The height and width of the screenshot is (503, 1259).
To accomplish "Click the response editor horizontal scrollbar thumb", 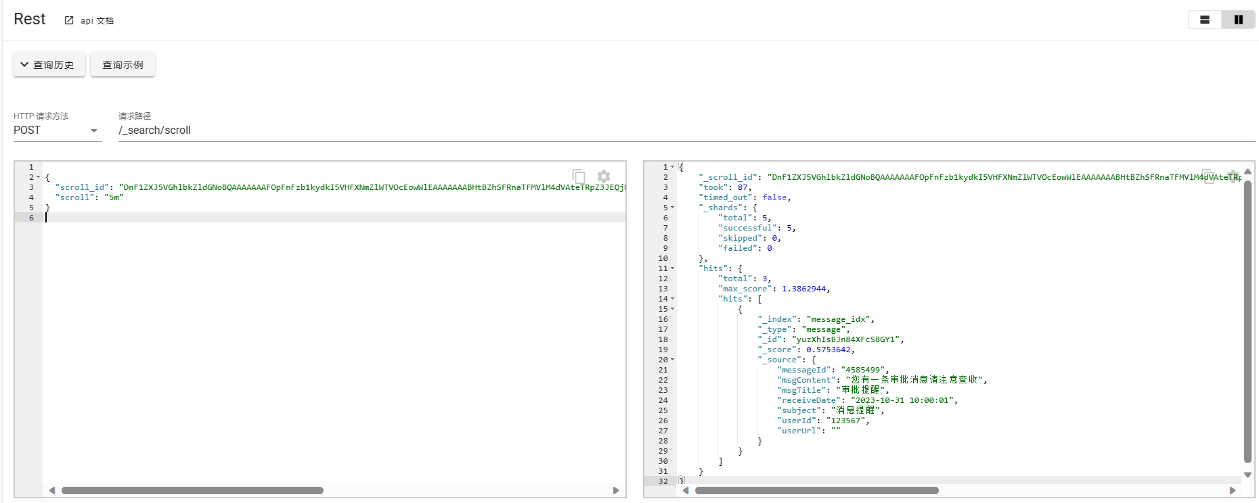I will click(x=816, y=491).
